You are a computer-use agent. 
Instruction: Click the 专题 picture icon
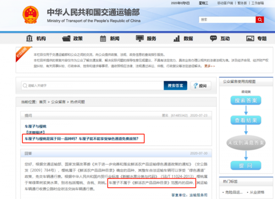point(250,39)
